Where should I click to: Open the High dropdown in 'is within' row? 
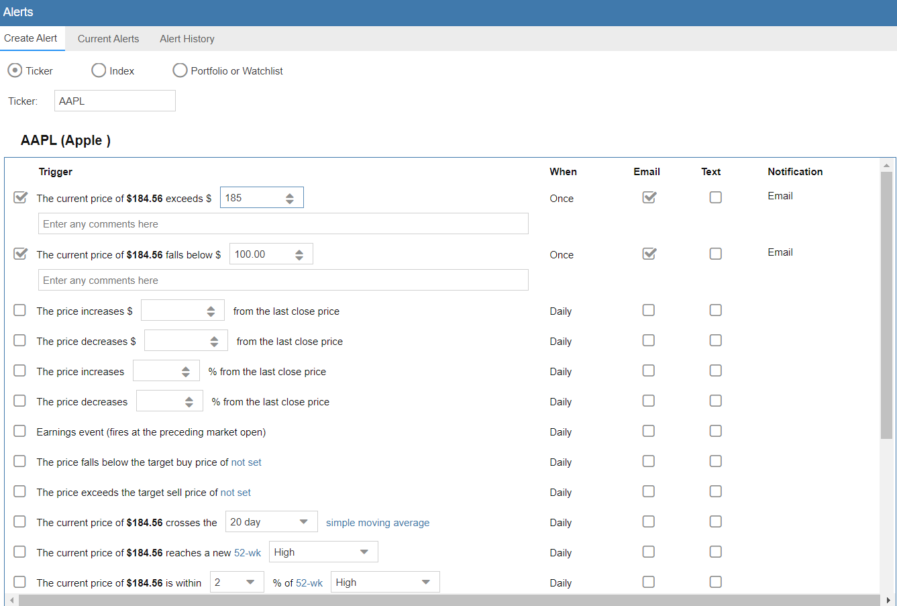point(385,582)
